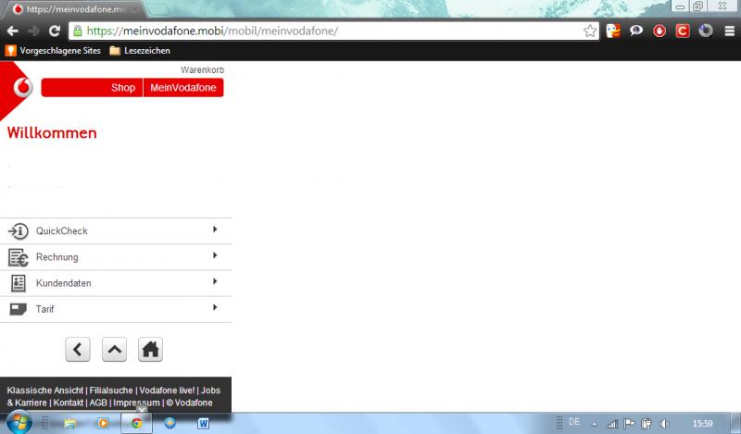741x434 pixels.
Task: Click Klassische Ansicht footer link
Action: pos(44,391)
